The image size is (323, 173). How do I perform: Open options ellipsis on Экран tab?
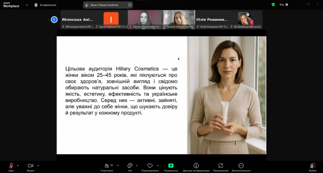point(130,5)
